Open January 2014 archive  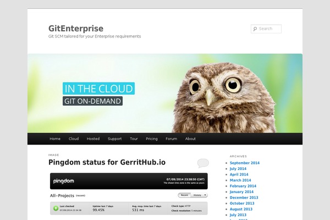tap(241, 192)
